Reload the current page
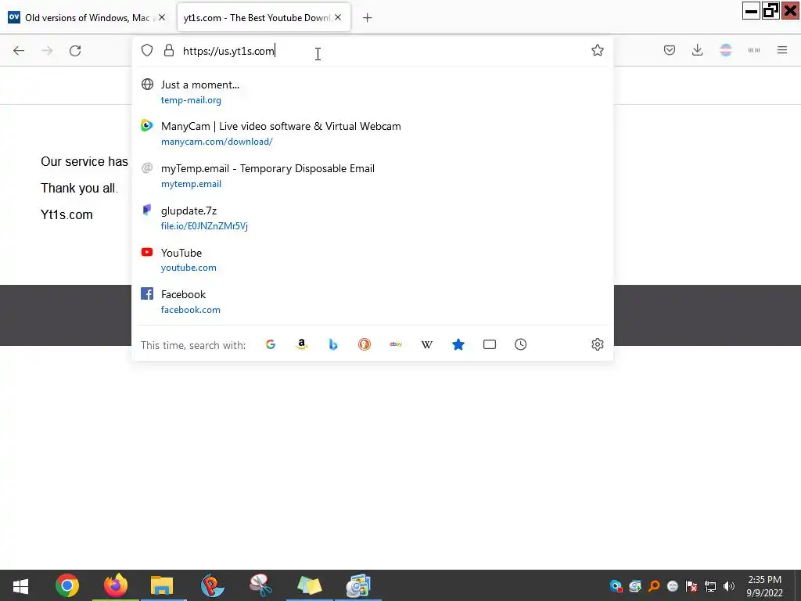801x601 pixels. [75, 51]
